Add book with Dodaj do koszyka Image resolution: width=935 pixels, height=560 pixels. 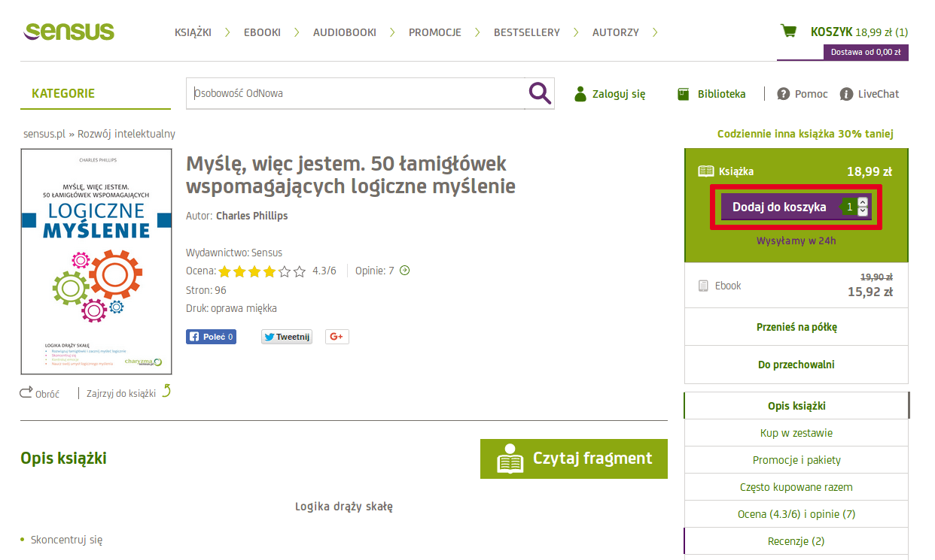(779, 207)
